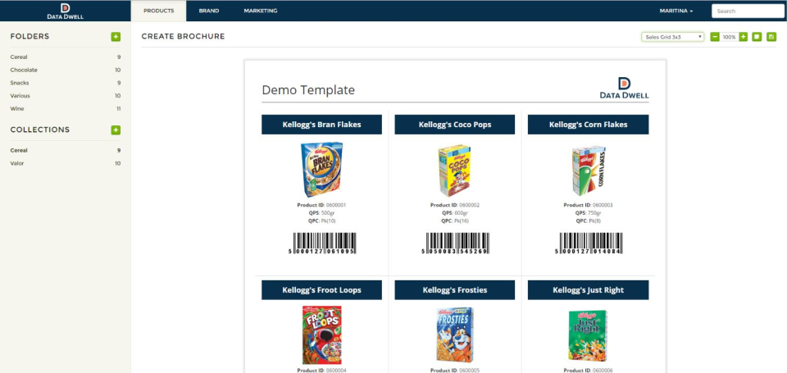787x373 pixels.
Task: Click the 100% zoom level value
Action: coord(729,37)
